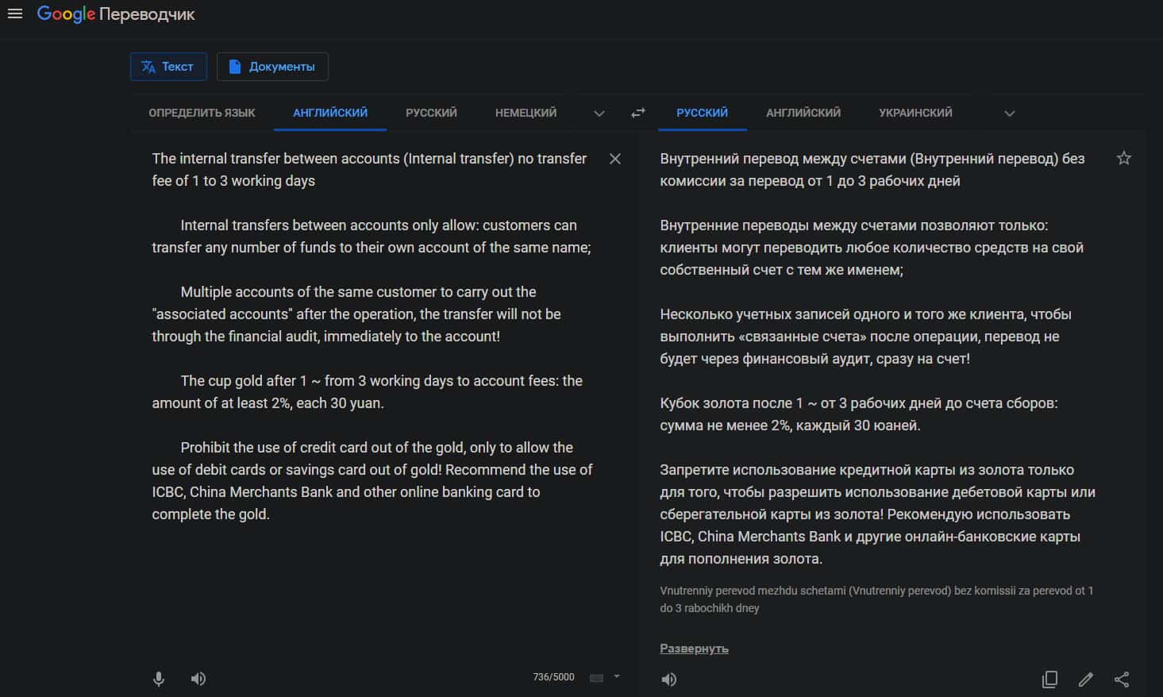The height and width of the screenshot is (697, 1163).
Task: Save translation with the star icon
Action: (x=1124, y=158)
